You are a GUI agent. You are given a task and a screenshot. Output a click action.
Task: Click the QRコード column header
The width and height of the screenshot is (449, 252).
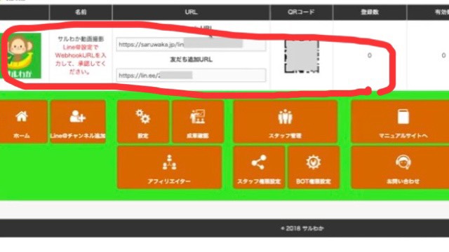point(301,13)
